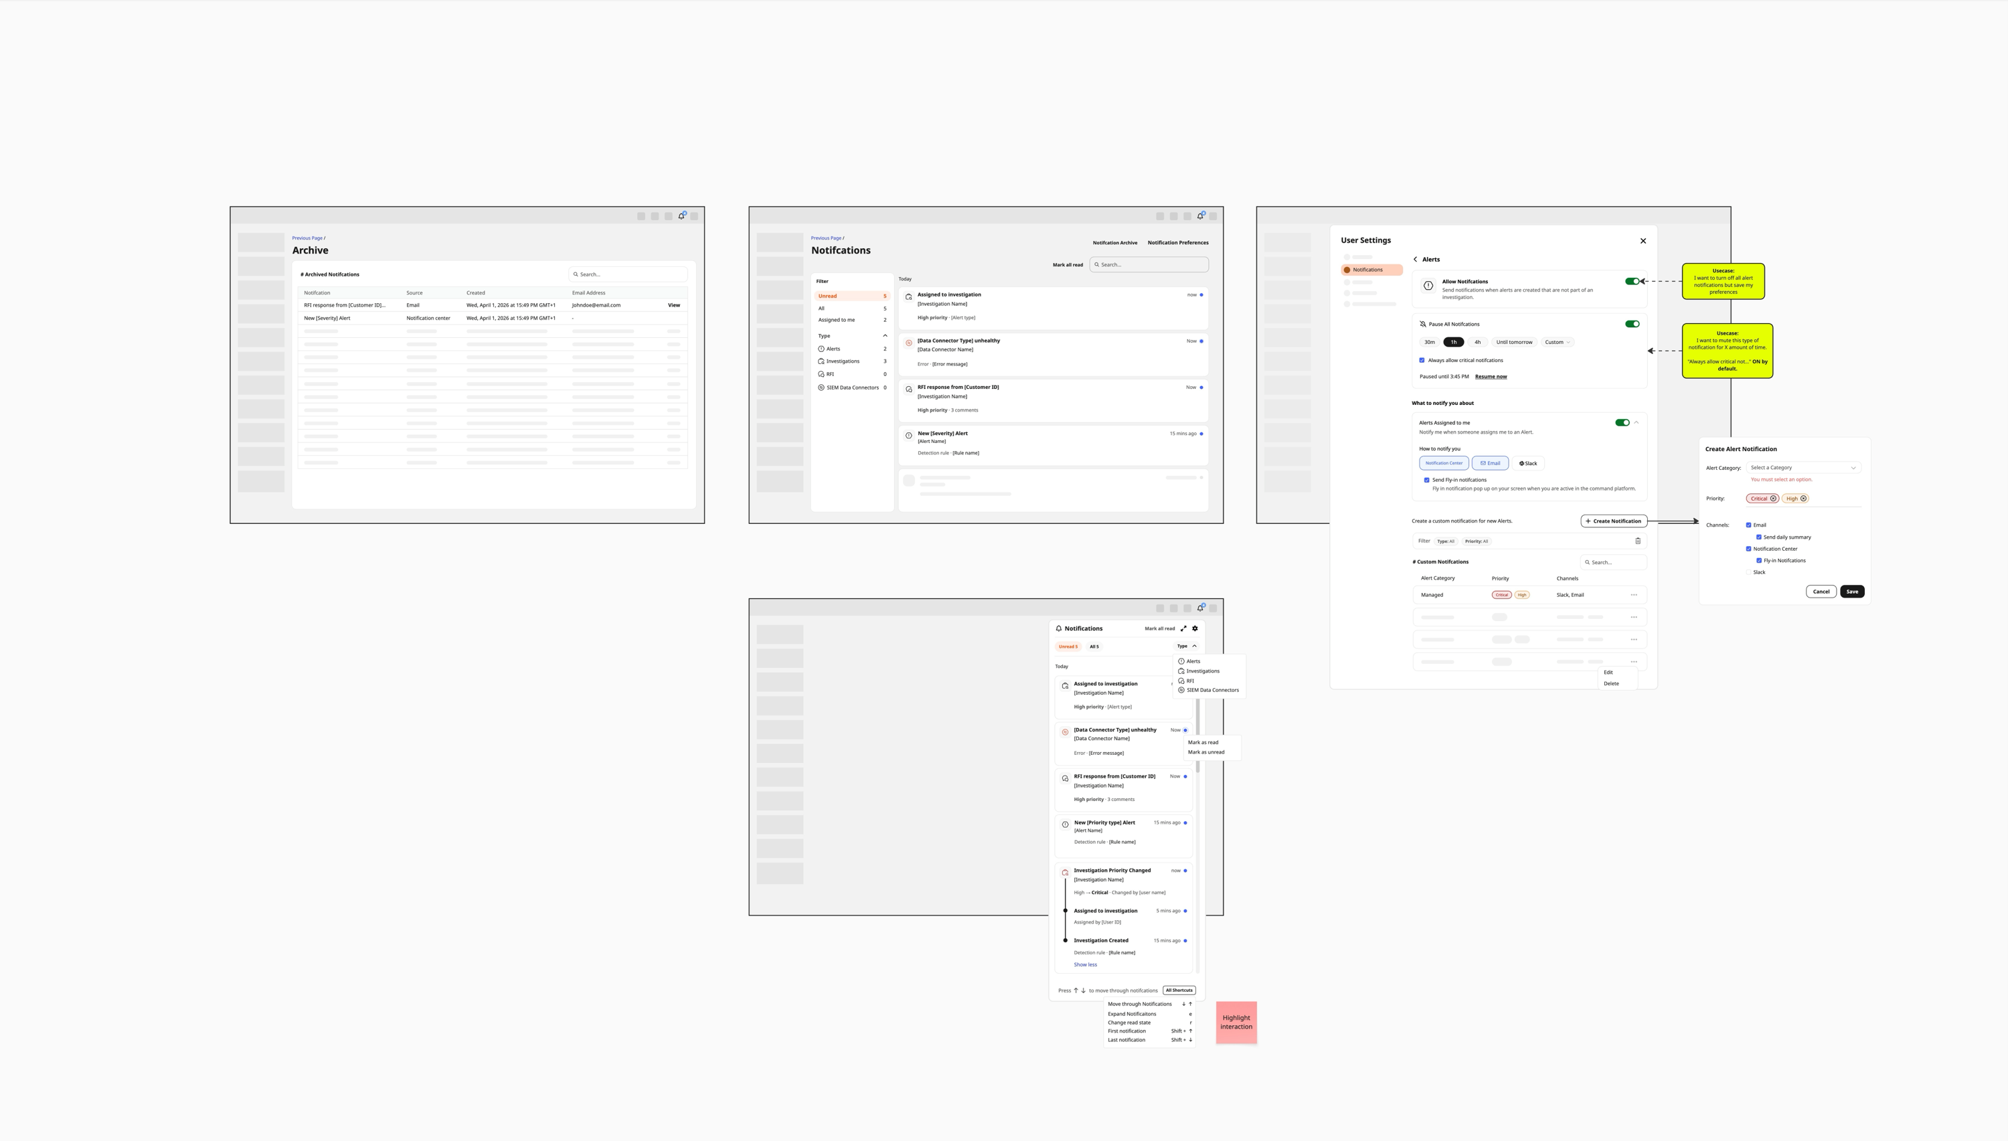Select SIEM Data Connectors in the panel Type dropdown
Viewport: 2008px width, 1141px height.
(x=1209, y=691)
